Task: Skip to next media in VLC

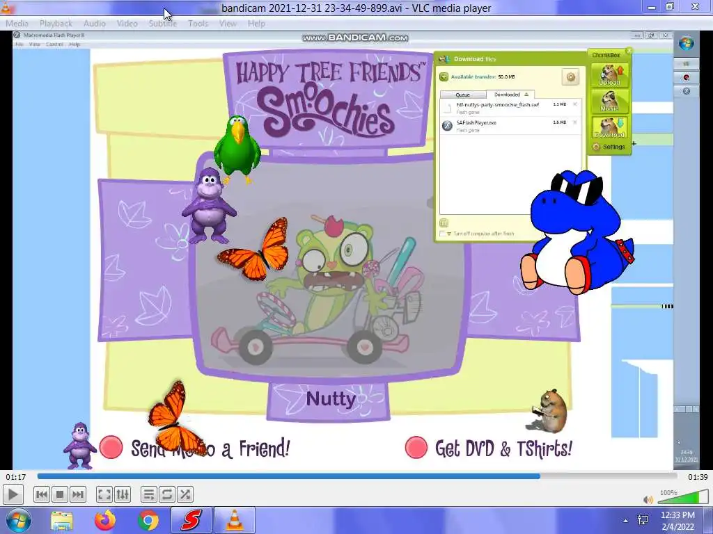Action: pos(78,494)
